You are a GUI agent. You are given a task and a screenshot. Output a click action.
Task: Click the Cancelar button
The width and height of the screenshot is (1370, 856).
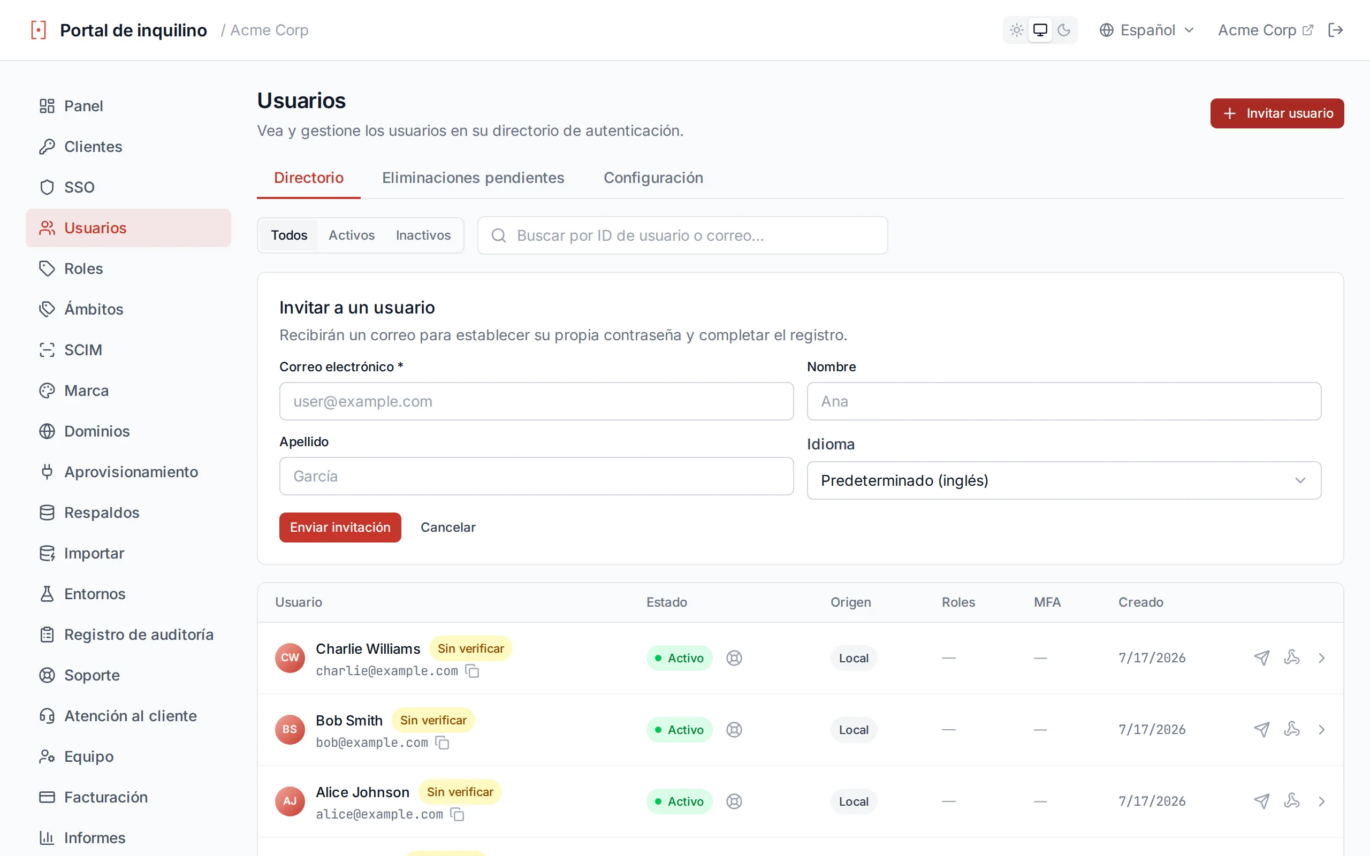pyautogui.click(x=448, y=528)
